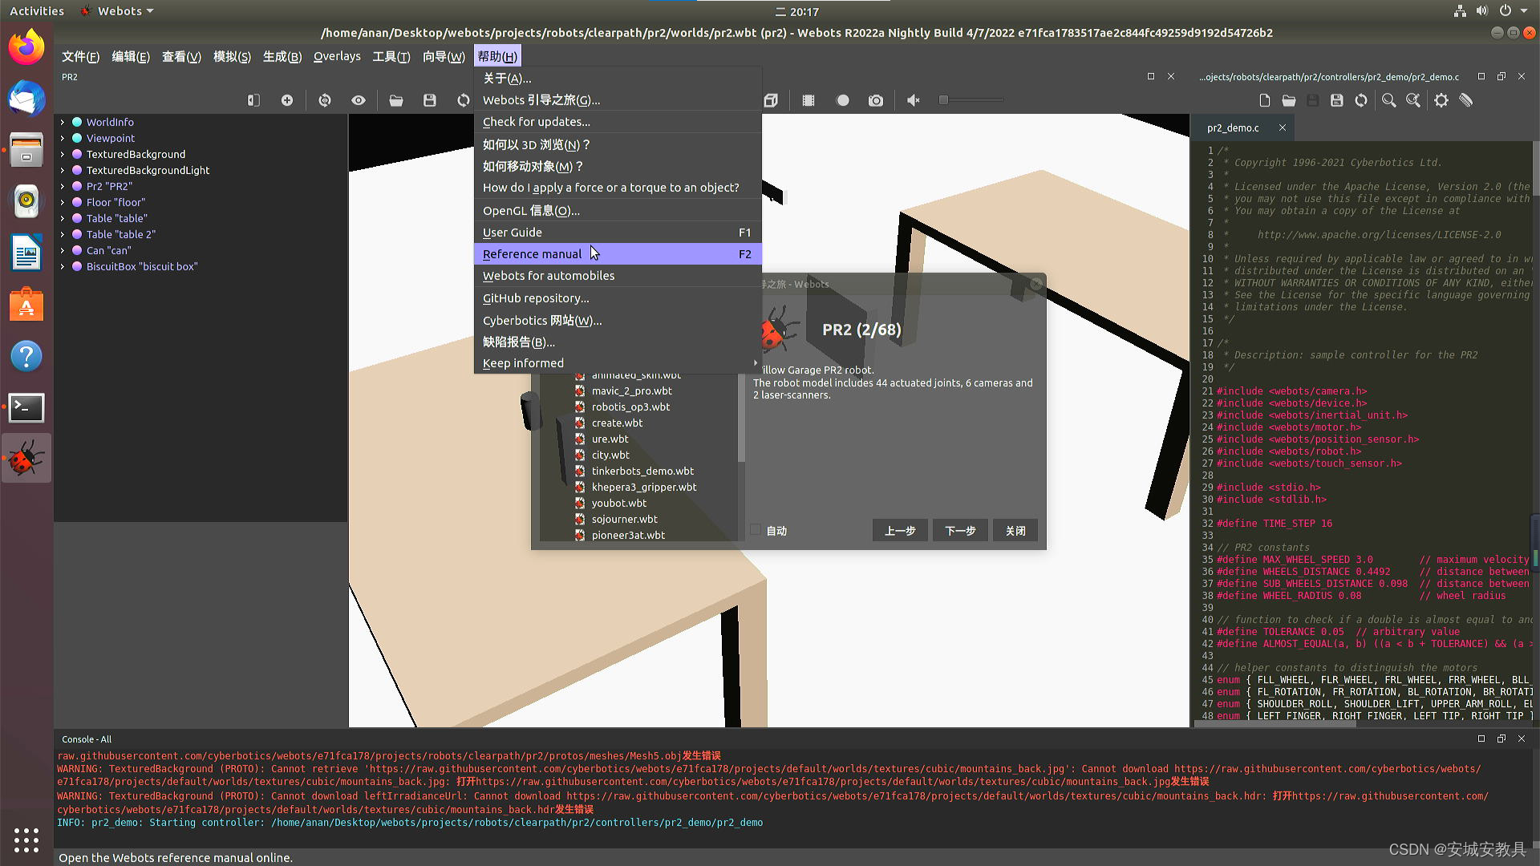This screenshot has height=866, width=1540.
Task: Click the restore viewpoint icon
Action: (325, 100)
